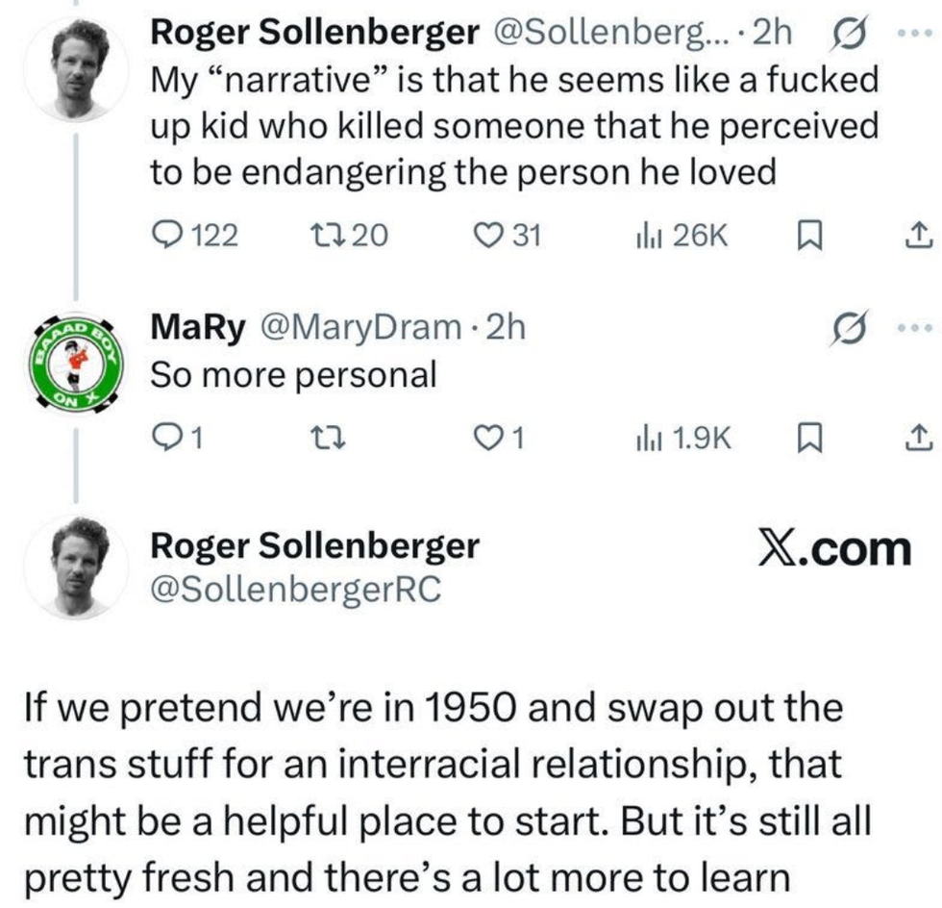
Task: Share MaRy's tweet
Action: click(918, 438)
